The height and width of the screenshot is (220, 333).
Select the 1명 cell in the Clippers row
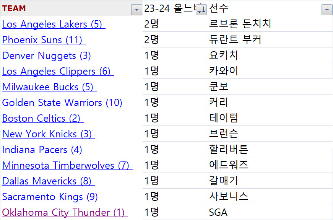pyautogui.click(x=175, y=71)
